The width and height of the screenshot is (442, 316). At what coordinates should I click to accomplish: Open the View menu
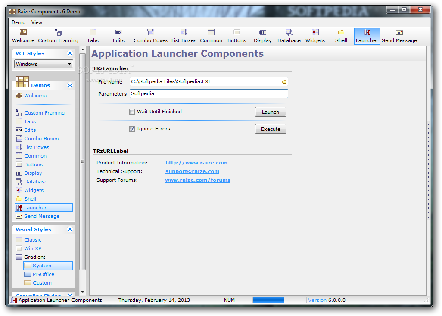click(x=37, y=22)
